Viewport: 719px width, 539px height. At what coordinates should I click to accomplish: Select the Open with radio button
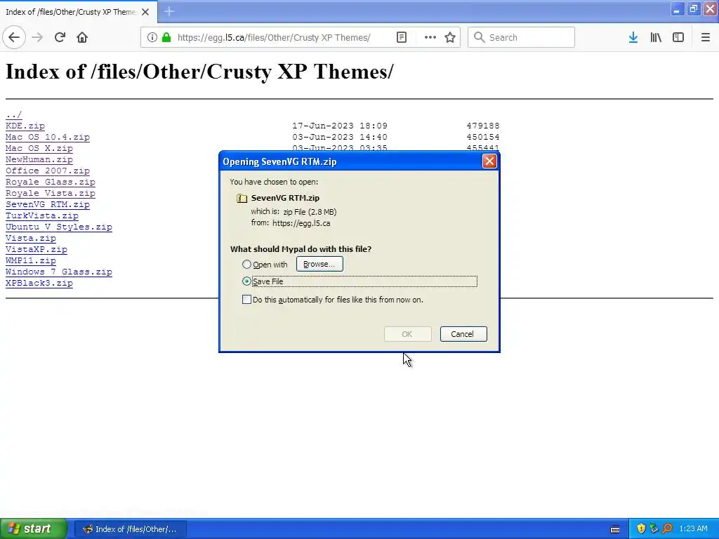(246, 265)
